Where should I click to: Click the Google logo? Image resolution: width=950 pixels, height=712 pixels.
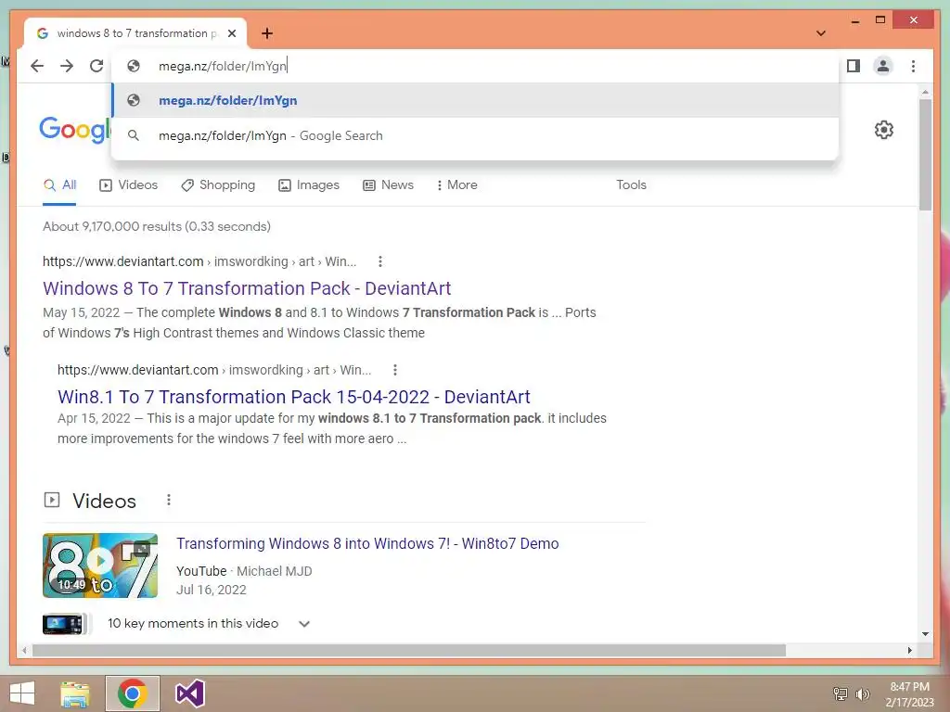(x=75, y=130)
